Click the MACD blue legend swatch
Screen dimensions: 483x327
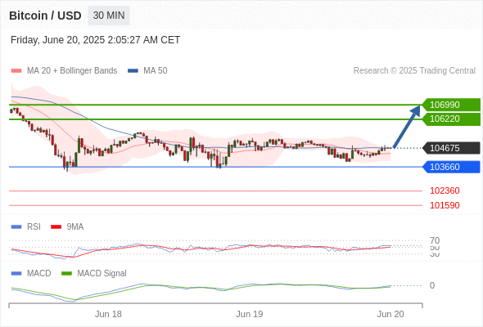click(x=16, y=274)
